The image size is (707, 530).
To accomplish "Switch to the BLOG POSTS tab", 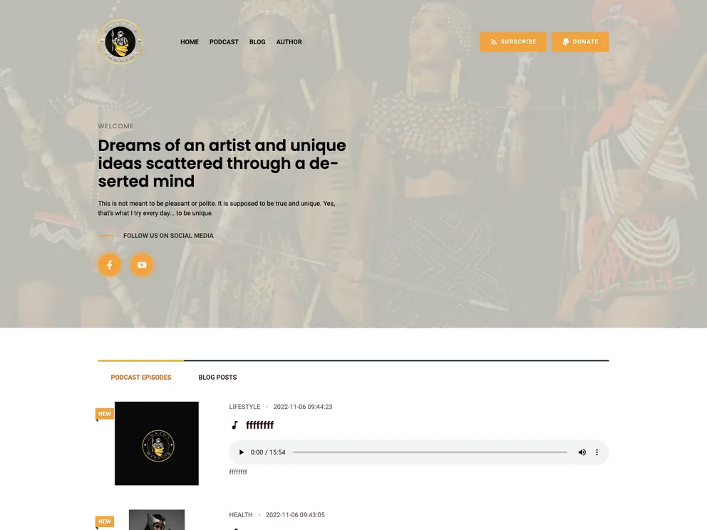I will (x=217, y=378).
